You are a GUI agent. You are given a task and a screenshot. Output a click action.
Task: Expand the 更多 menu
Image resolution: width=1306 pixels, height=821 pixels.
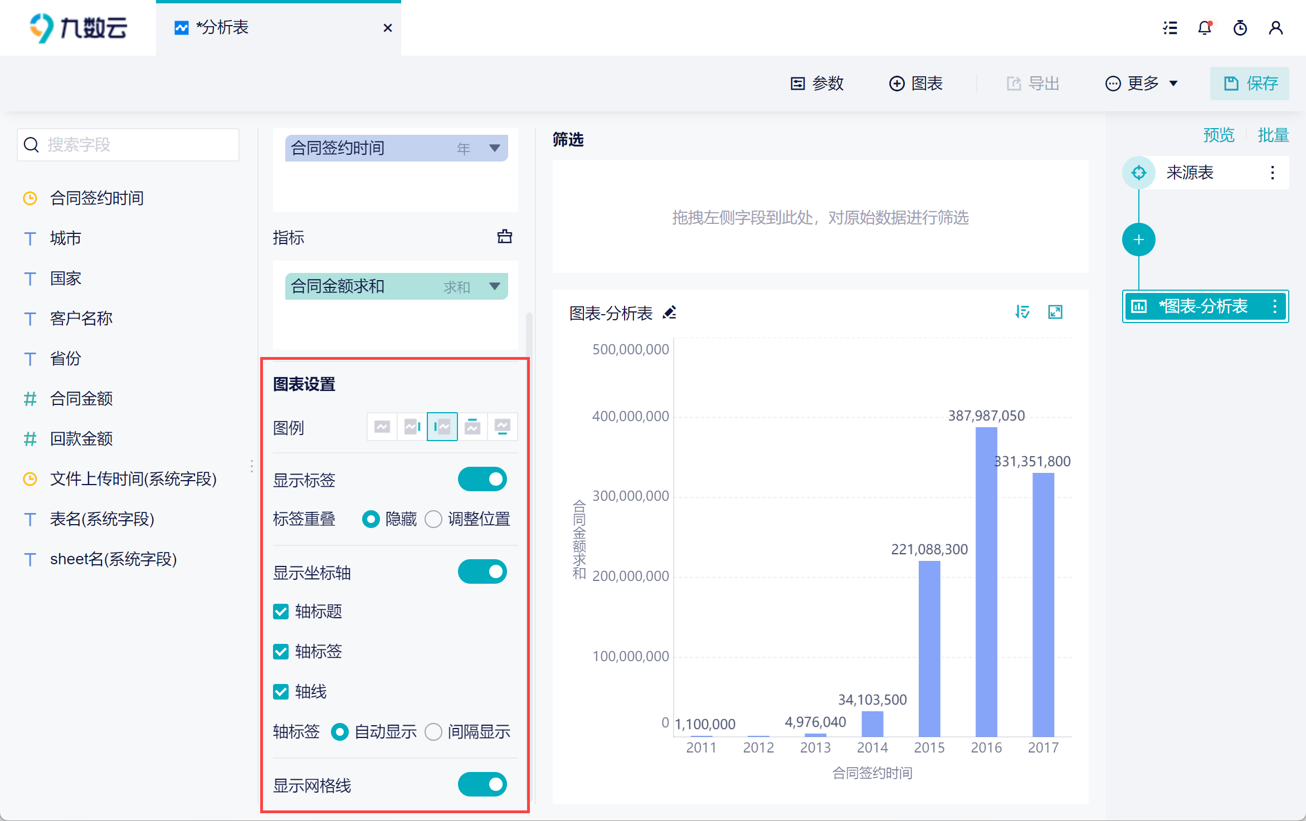pyautogui.click(x=1142, y=84)
